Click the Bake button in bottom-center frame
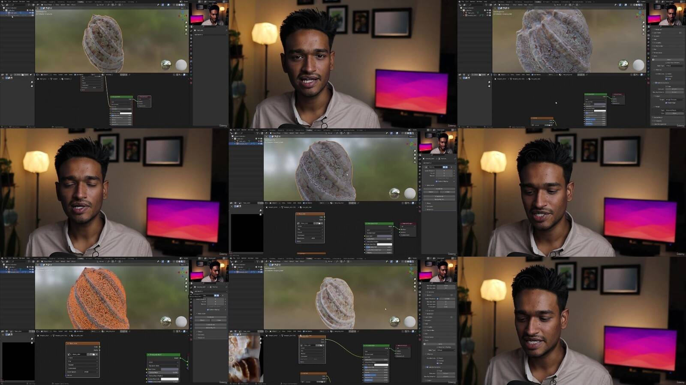 point(439,343)
